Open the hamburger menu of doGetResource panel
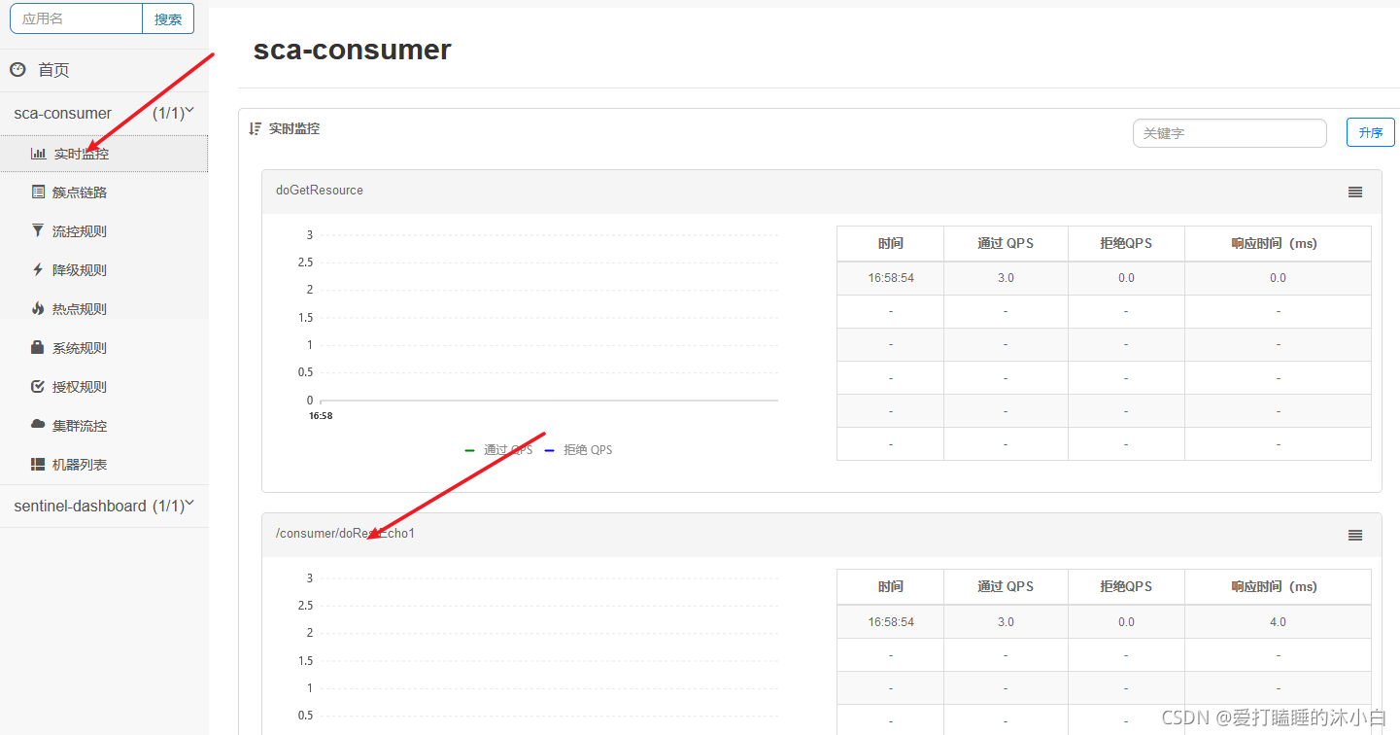Screen dimensions: 1400x735 (1355, 192)
